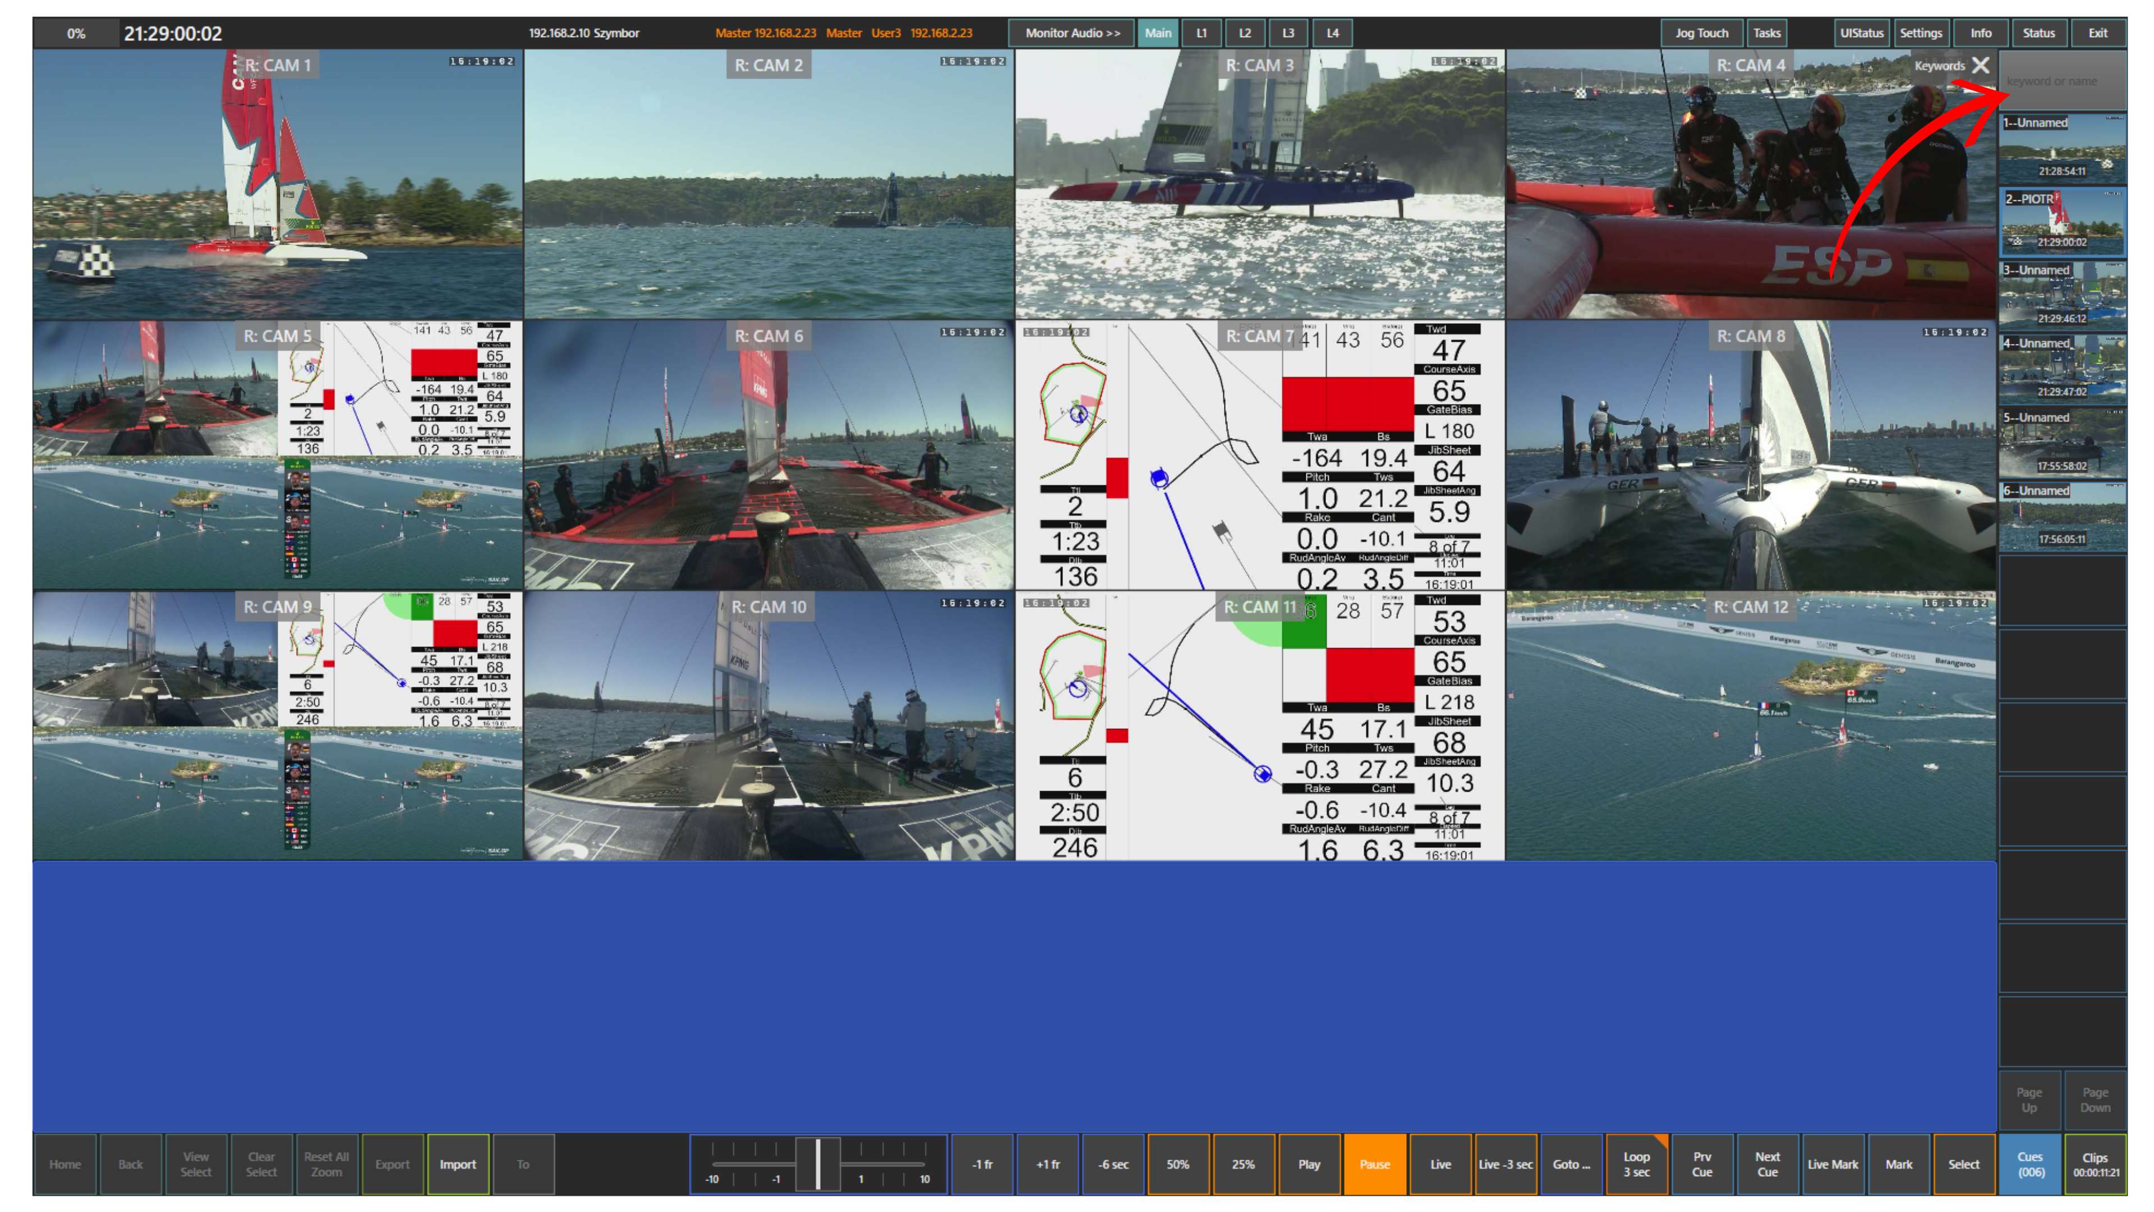This screenshot has height=1212, width=2154.
Task: Step back one frame with -1 fr
Action: [982, 1164]
